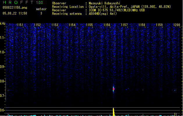Click the ICOM IC-575 53.7492 MHz receiver text
Image resolution: width=183 pixels, height=116 pixels.
coord(117,10)
